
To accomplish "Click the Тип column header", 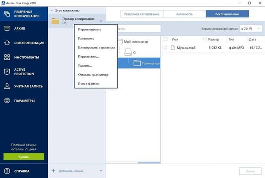I will (x=231, y=39).
